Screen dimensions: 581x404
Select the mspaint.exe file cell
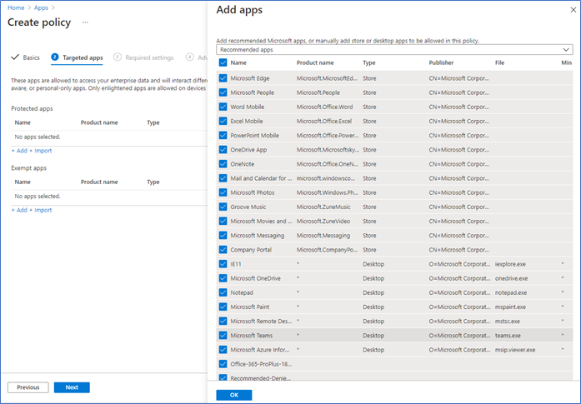point(510,307)
